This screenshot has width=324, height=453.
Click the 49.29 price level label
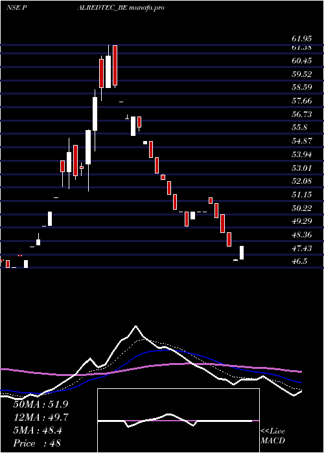pos(301,221)
